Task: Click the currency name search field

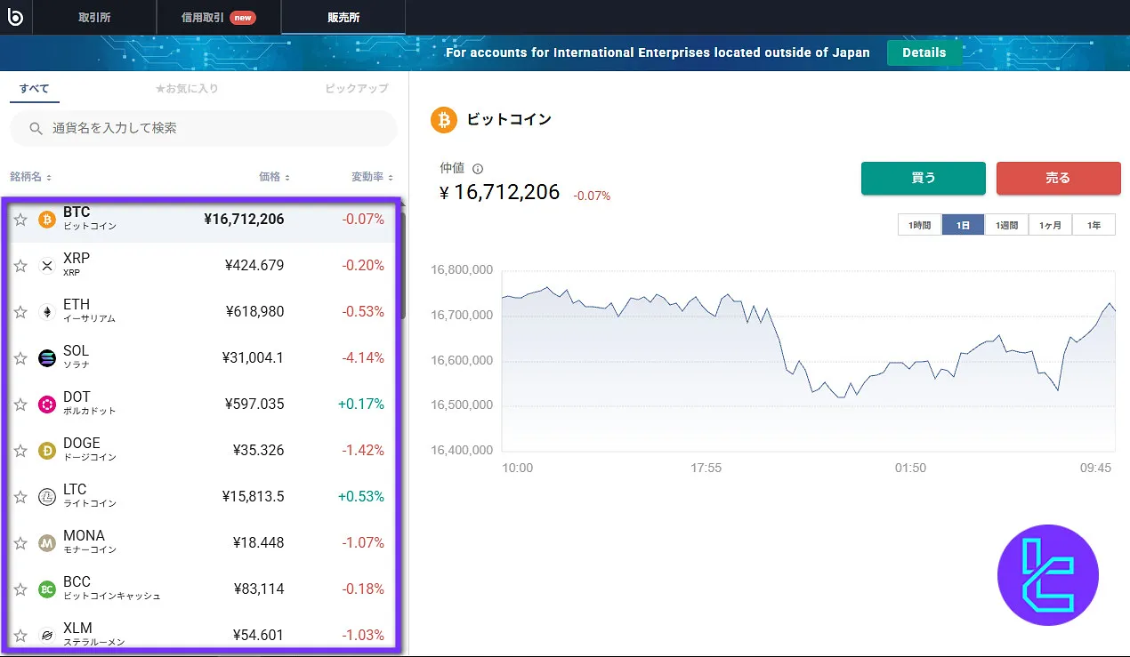Action: point(204,128)
